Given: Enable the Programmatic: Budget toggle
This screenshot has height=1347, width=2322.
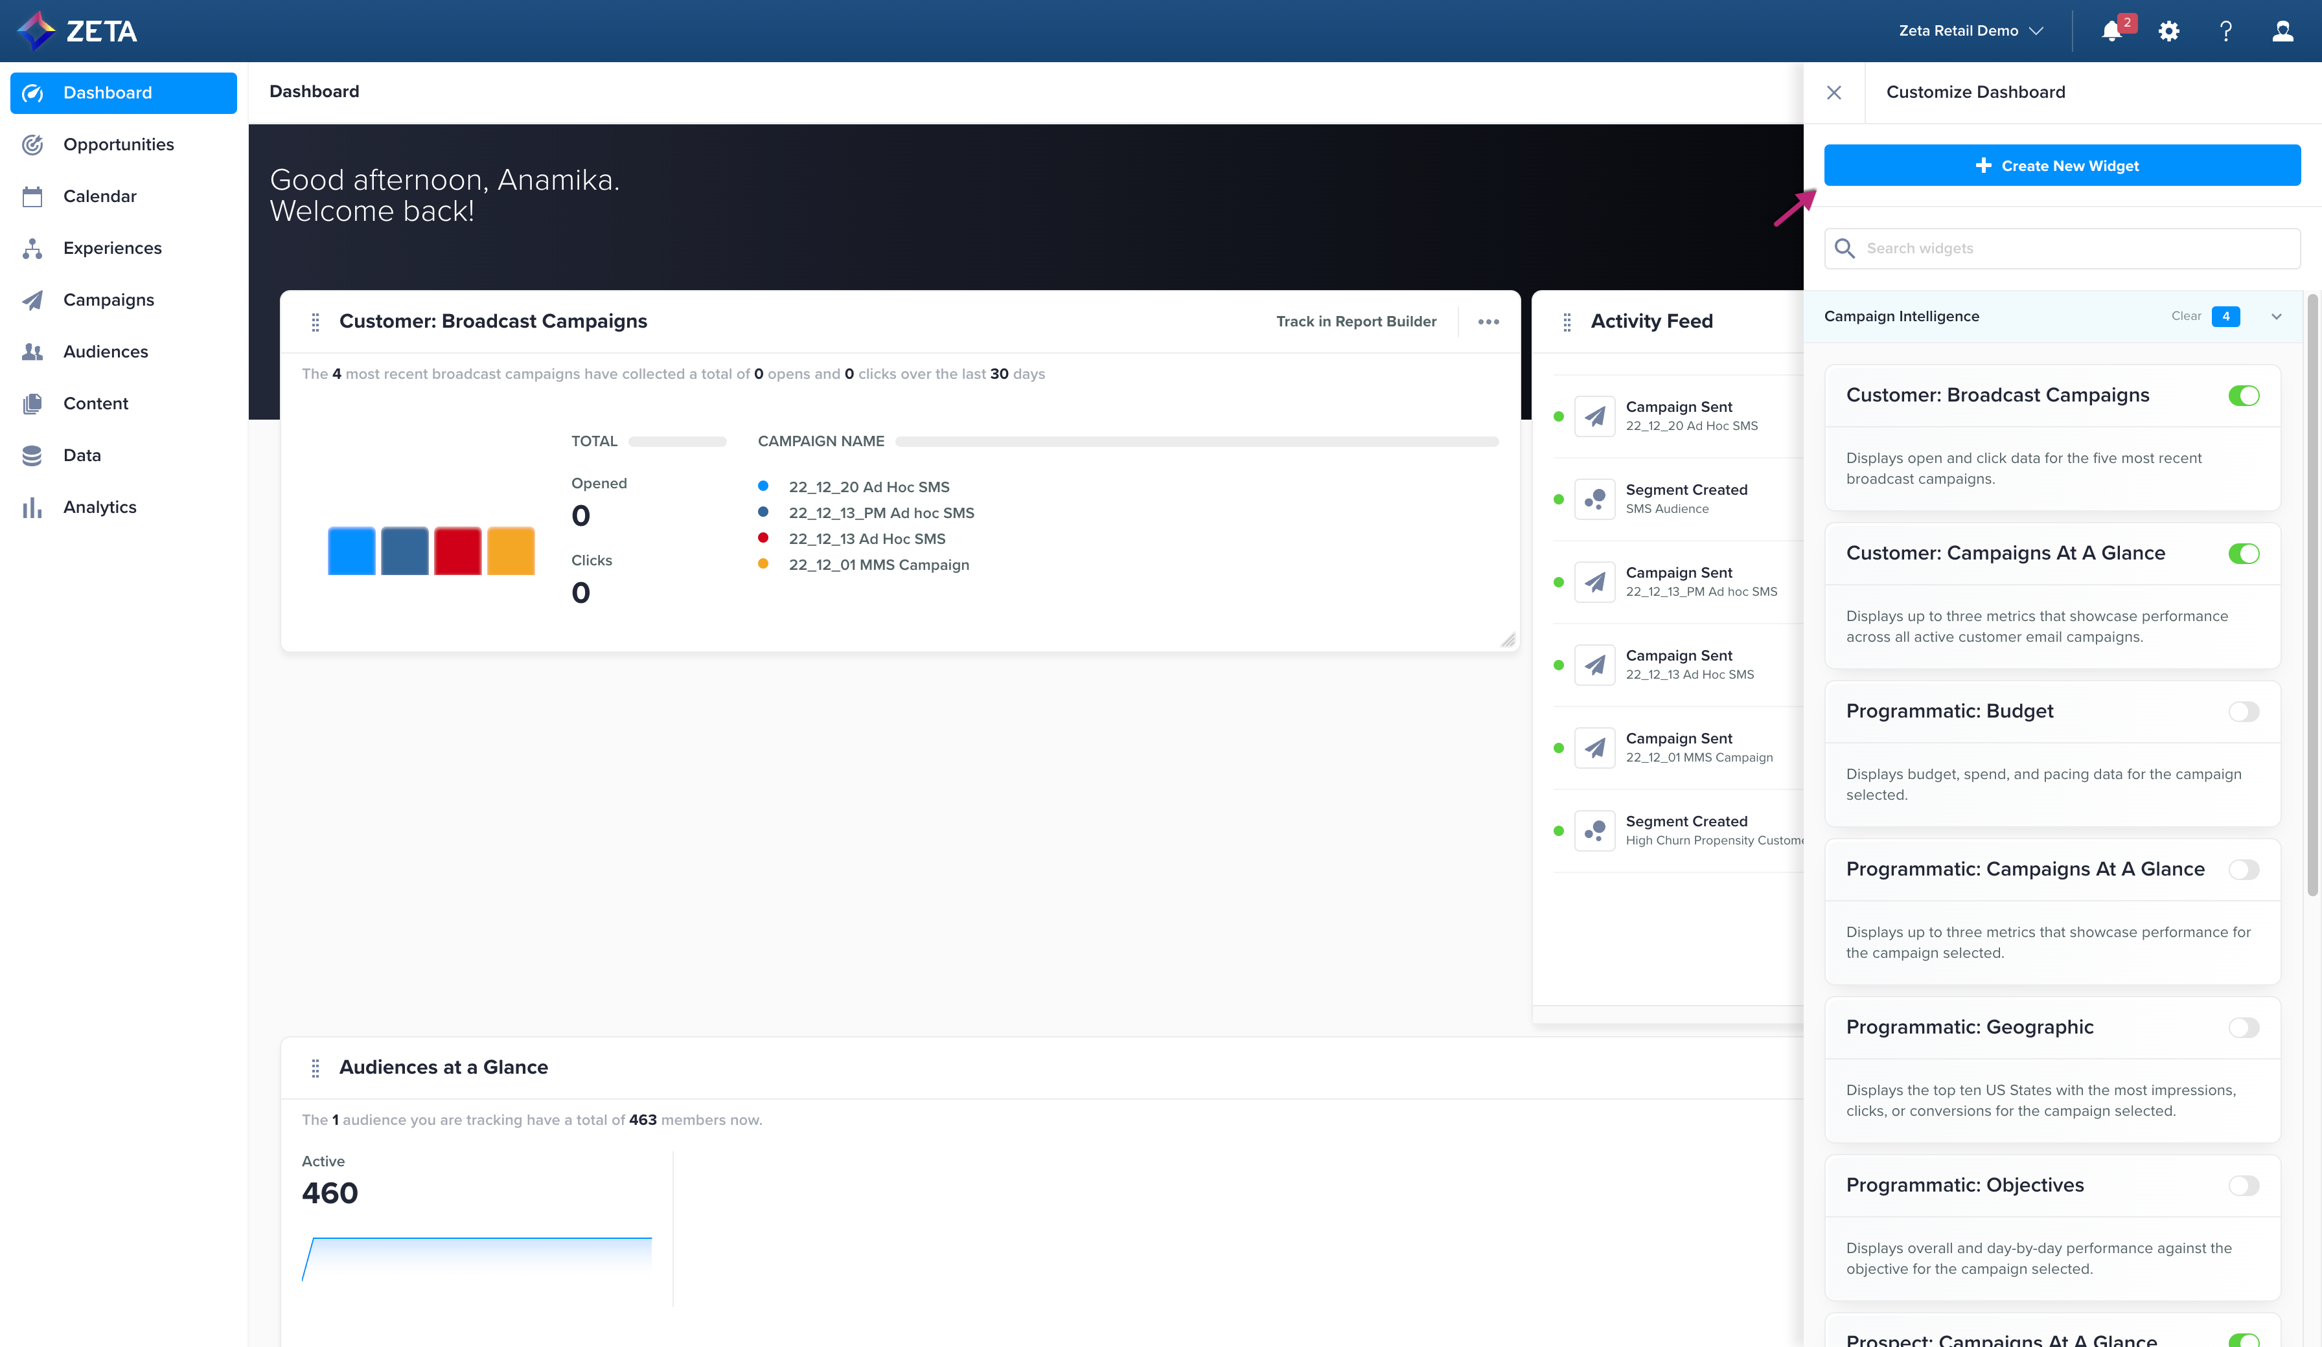Looking at the screenshot, I should tap(2244, 712).
